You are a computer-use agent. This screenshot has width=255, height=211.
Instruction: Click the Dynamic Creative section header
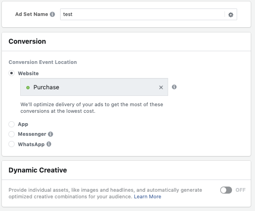38,170
